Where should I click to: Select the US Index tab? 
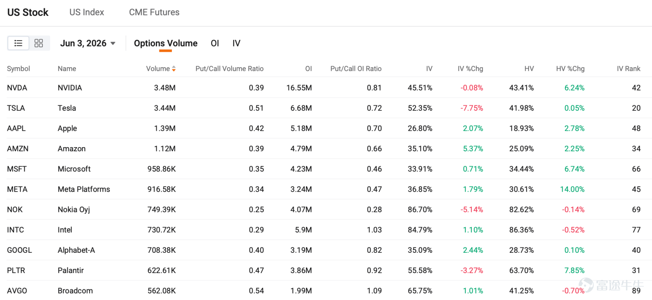click(87, 12)
